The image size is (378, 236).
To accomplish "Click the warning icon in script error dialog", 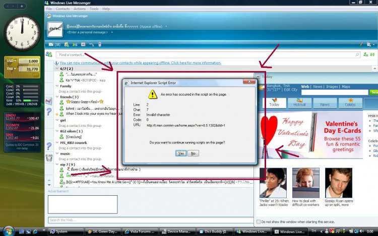I will click(x=152, y=94).
